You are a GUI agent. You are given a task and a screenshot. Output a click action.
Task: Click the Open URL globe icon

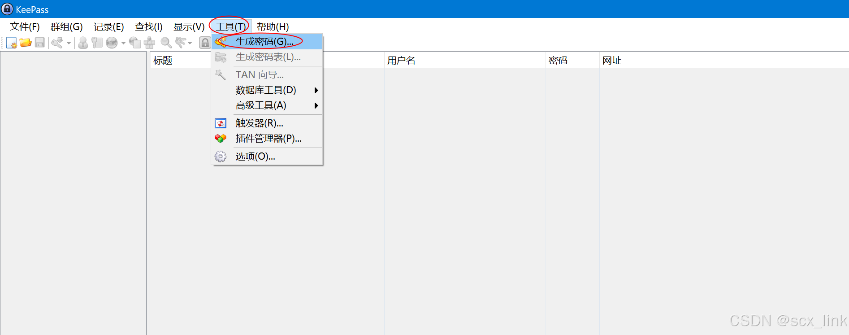click(112, 43)
